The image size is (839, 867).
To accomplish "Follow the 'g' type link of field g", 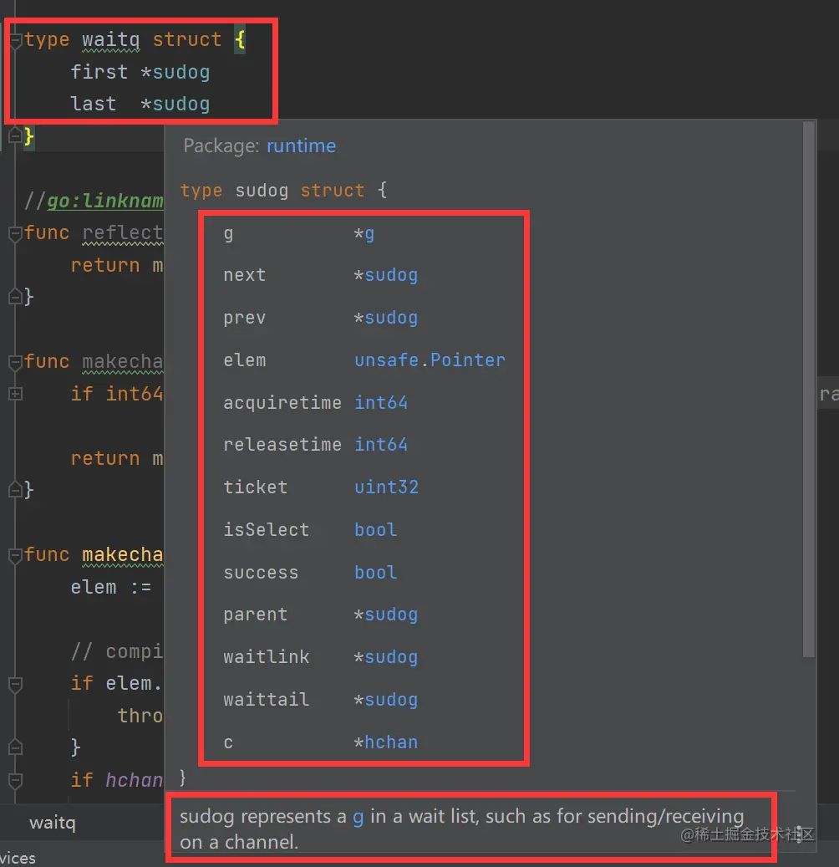I will pyautogui.click(x=369, y=234).
